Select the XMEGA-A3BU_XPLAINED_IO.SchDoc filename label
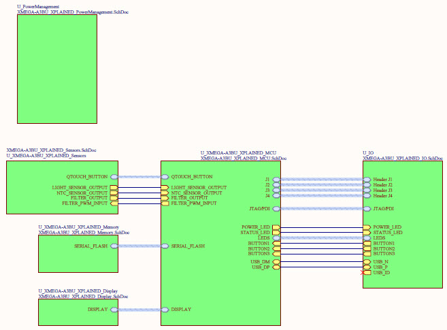 pyautogui.click(x=403, y=159)
